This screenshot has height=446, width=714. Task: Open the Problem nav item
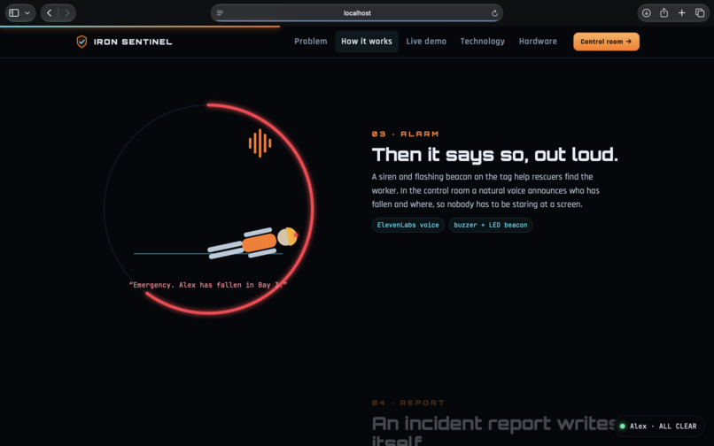[311, 42]
